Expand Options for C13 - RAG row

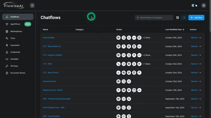point(196,64)
